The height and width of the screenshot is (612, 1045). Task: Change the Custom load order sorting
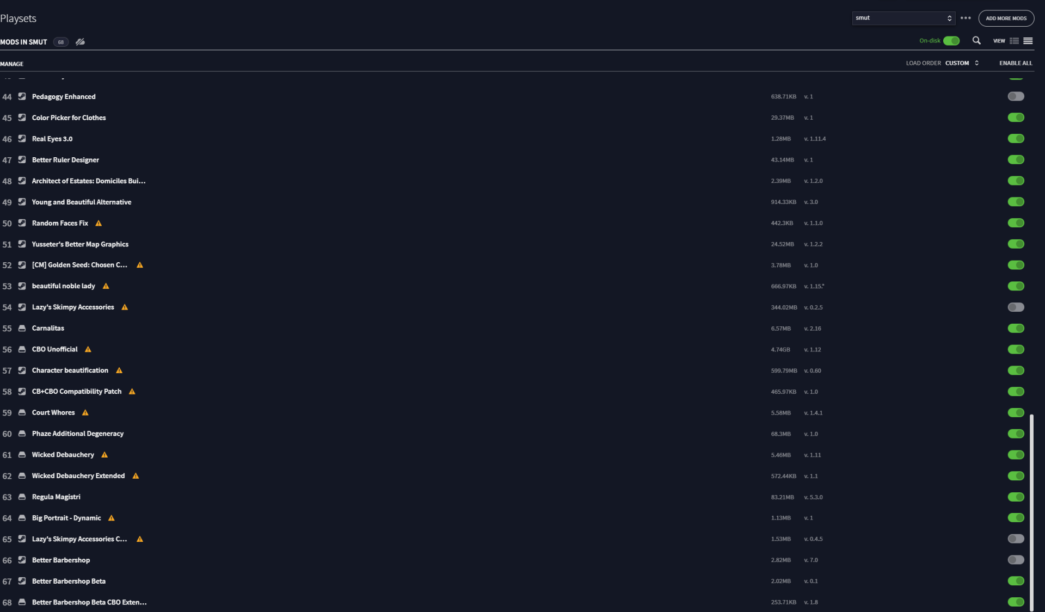coord(962,63)
